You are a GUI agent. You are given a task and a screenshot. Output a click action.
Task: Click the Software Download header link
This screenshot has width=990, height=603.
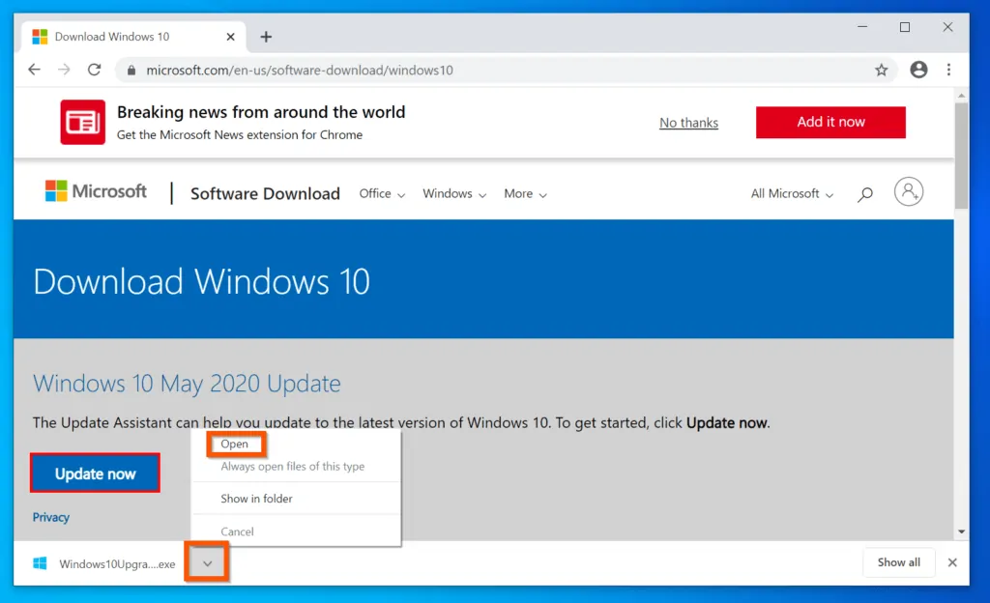point(265,193)
